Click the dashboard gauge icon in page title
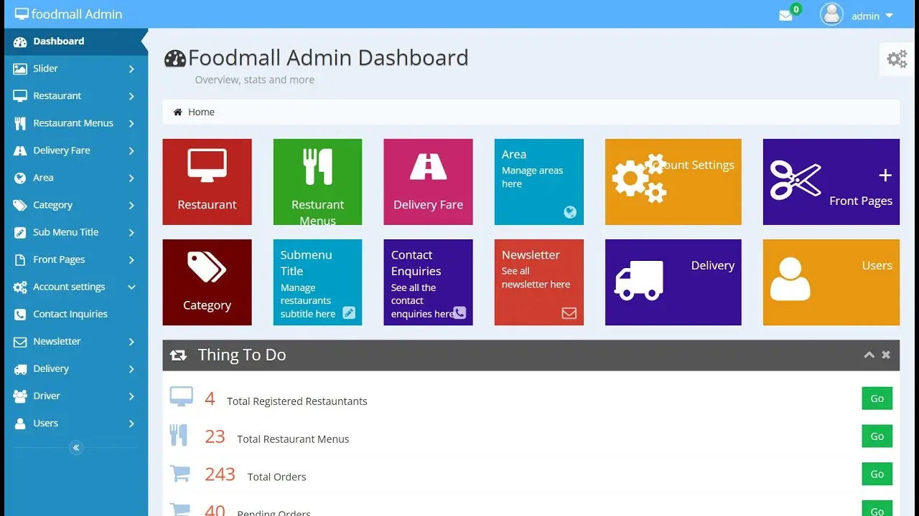 [175, 59]
